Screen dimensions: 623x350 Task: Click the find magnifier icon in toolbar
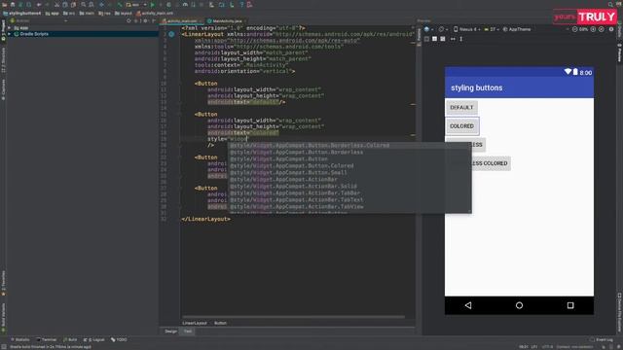point(83,5)
